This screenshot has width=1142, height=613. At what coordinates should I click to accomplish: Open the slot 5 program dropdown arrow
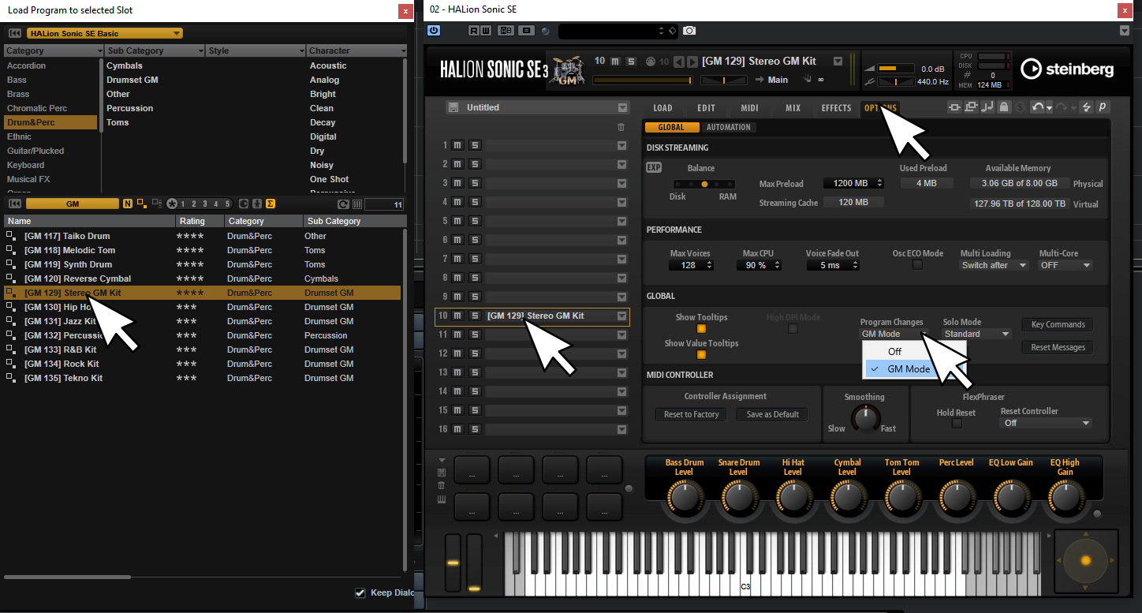(621, 221)
